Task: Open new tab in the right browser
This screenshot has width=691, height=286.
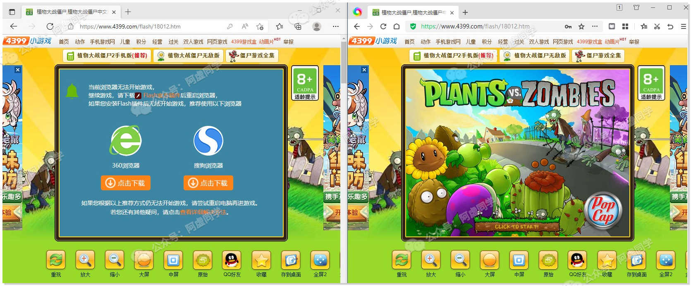Action: point(465,12)
